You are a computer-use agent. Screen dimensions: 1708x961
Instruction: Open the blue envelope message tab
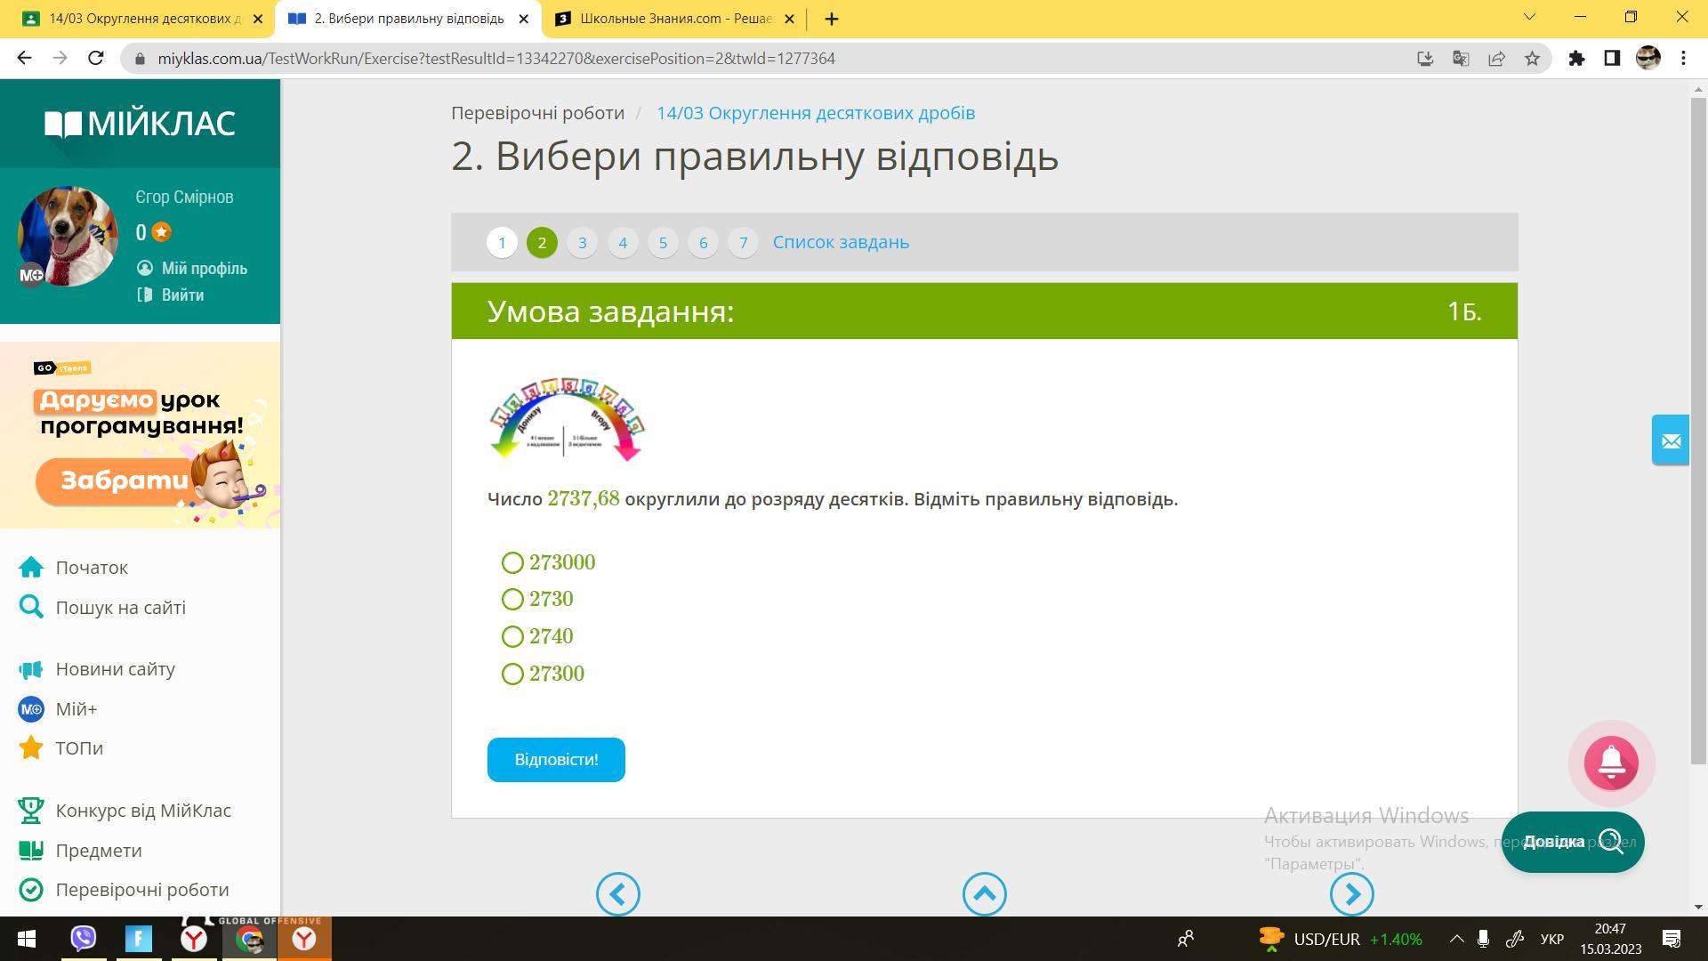point(1670,440)
